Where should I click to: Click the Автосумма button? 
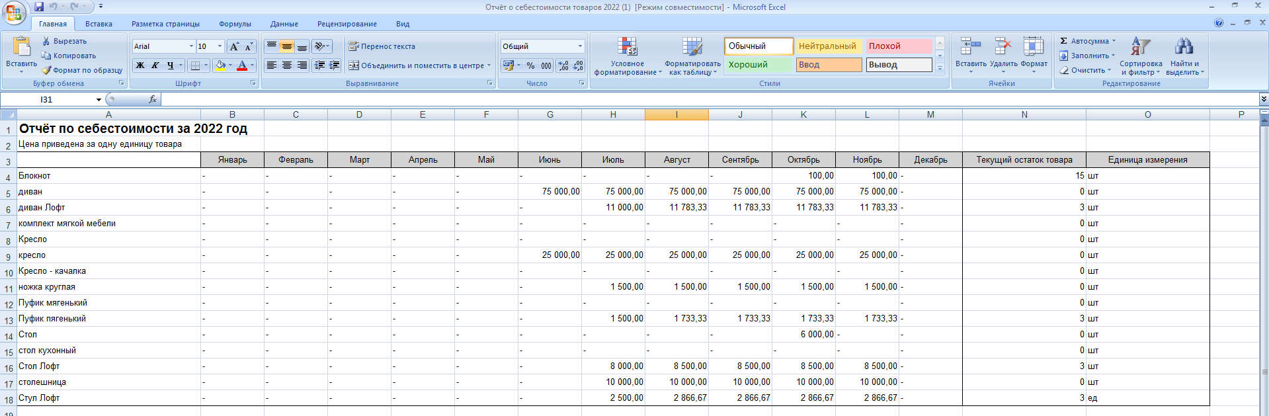tap(1088, 41)
